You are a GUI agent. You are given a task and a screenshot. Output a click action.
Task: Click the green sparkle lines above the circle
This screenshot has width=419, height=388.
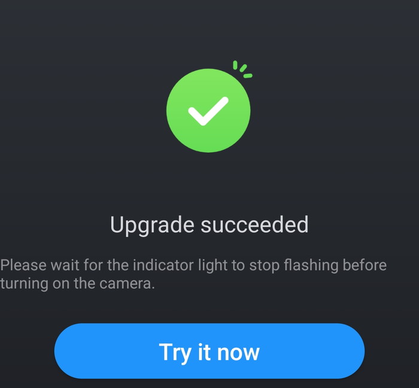[242, 69]
